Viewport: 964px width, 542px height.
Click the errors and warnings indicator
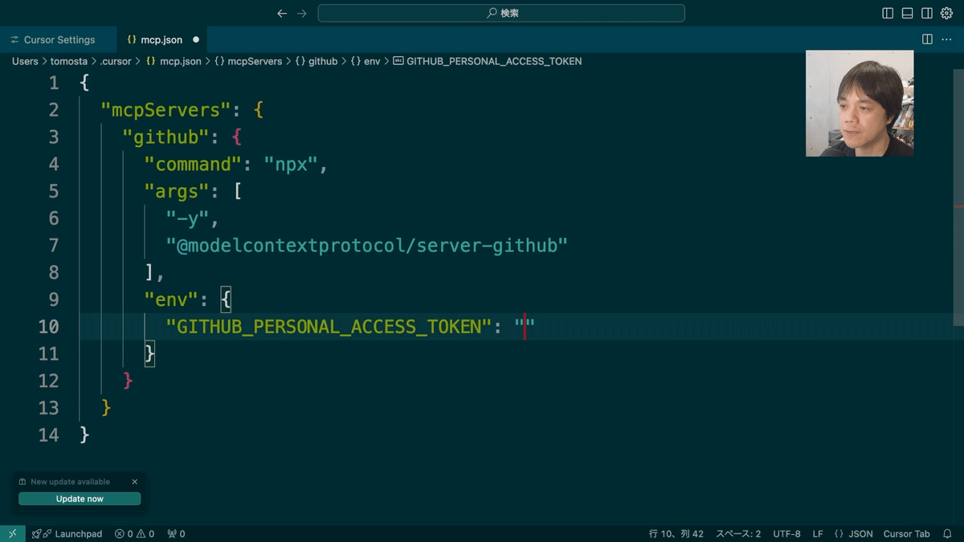coord(133,533)
